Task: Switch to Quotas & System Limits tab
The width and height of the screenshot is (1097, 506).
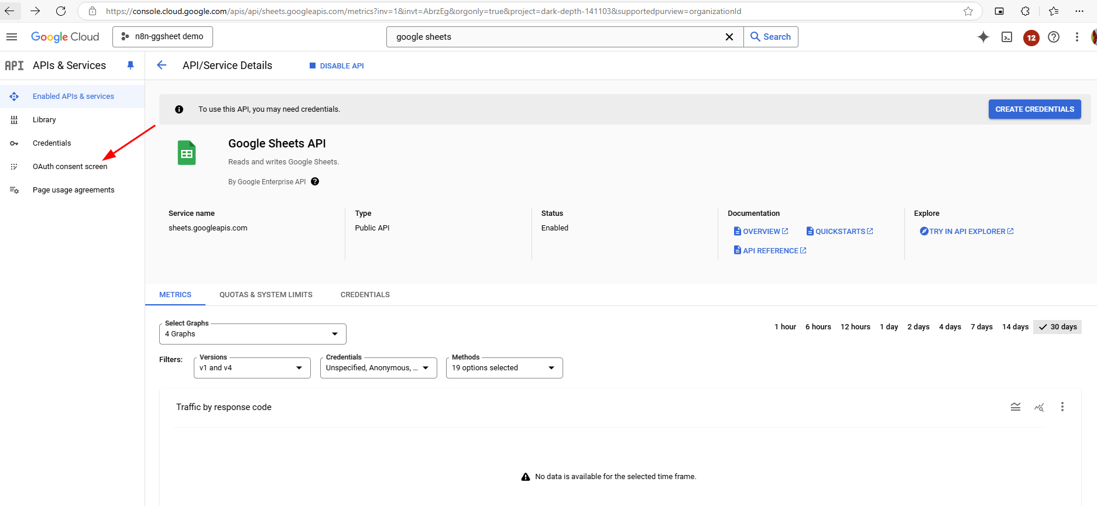Action: [x=266, y=295]
